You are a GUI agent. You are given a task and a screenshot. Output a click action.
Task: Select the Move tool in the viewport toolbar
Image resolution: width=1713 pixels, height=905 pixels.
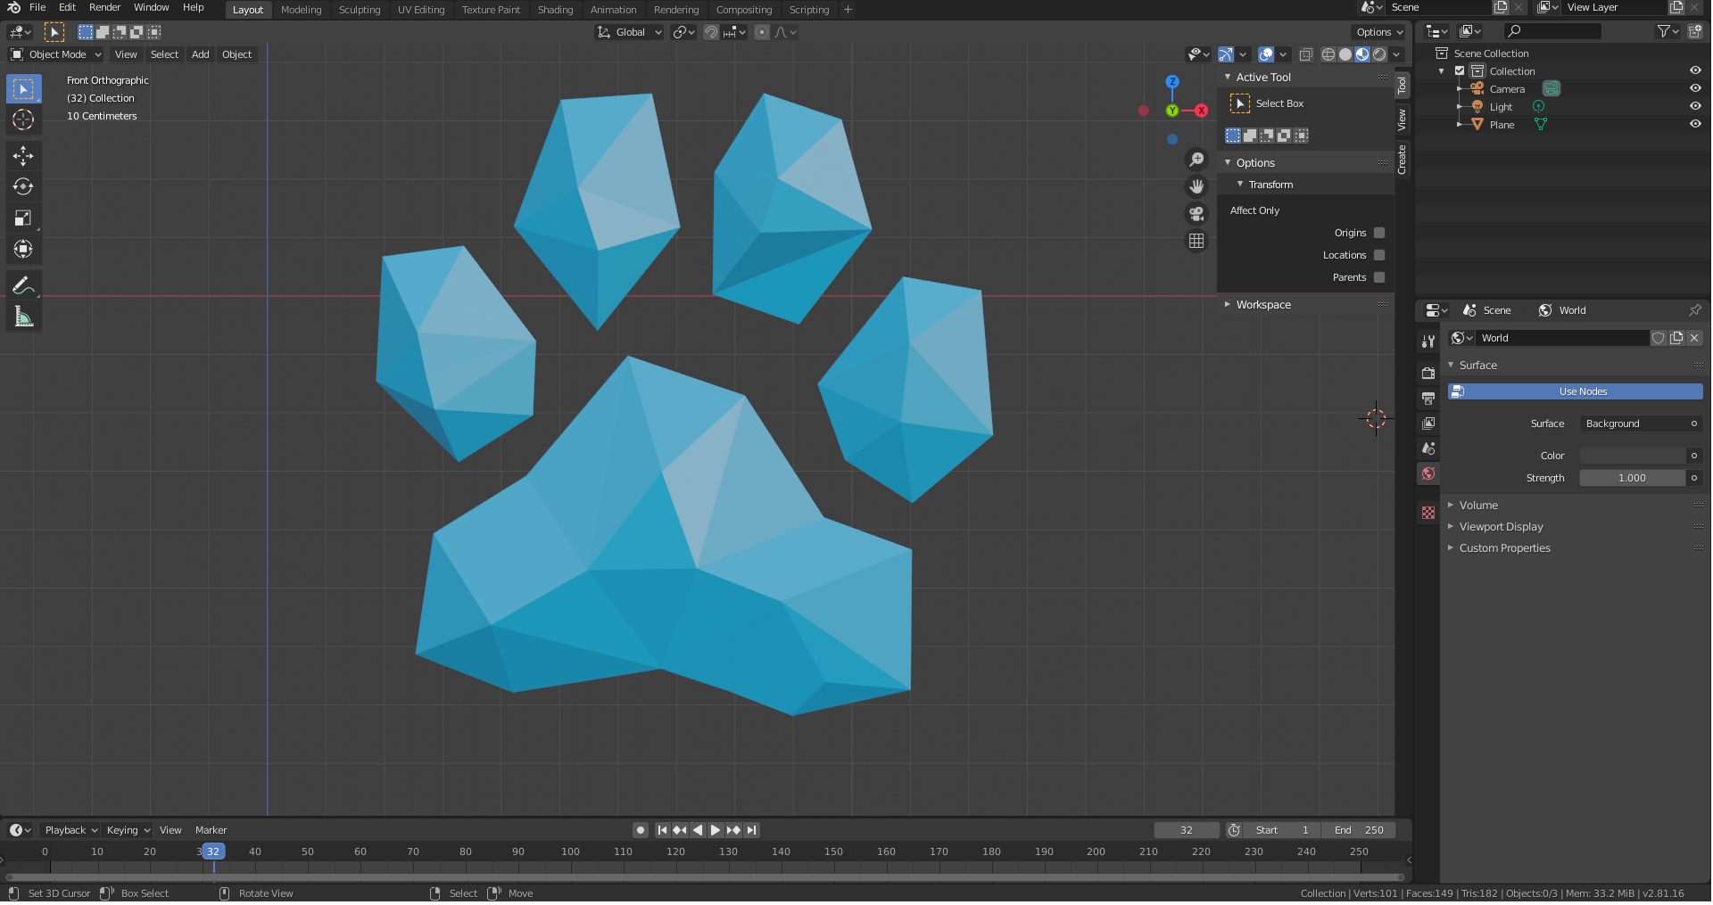[x=23, y=156]
